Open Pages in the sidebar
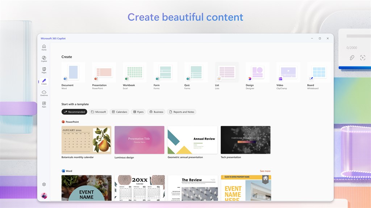The height and width of the screenshot is (208, 371). coord(44,70)
